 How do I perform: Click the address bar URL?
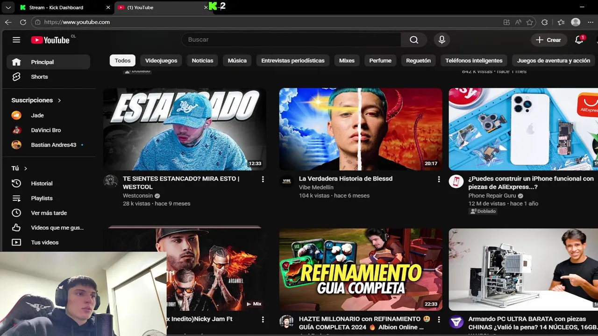[x=77, y=22]
